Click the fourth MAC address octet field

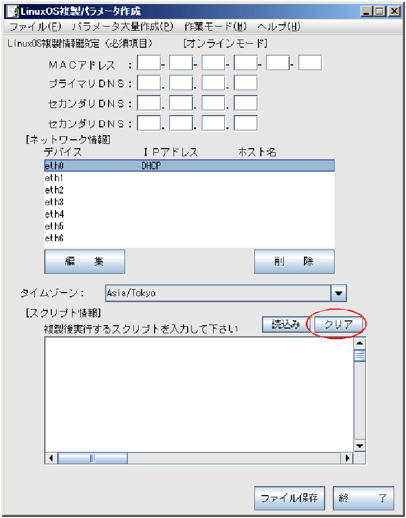tap(245, 63)
